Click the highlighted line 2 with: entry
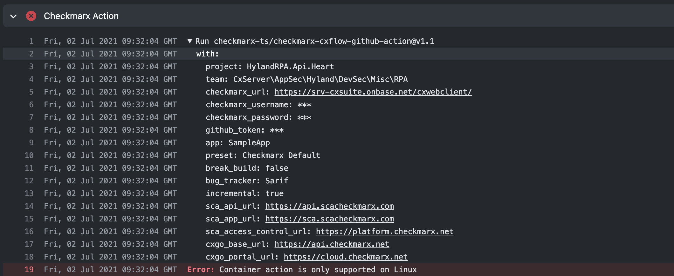 (x=208, y=54)
